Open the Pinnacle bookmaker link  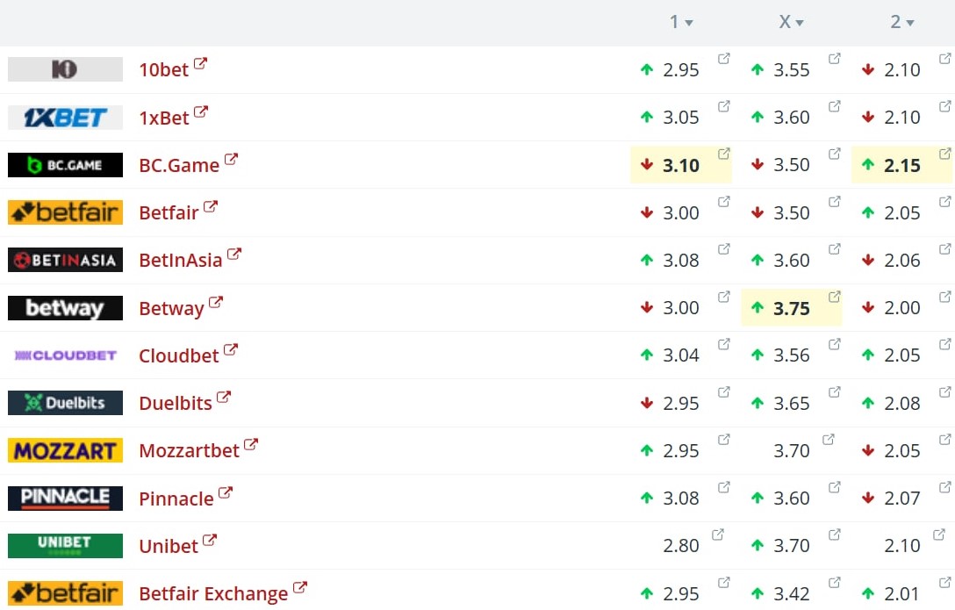[186, 498]
